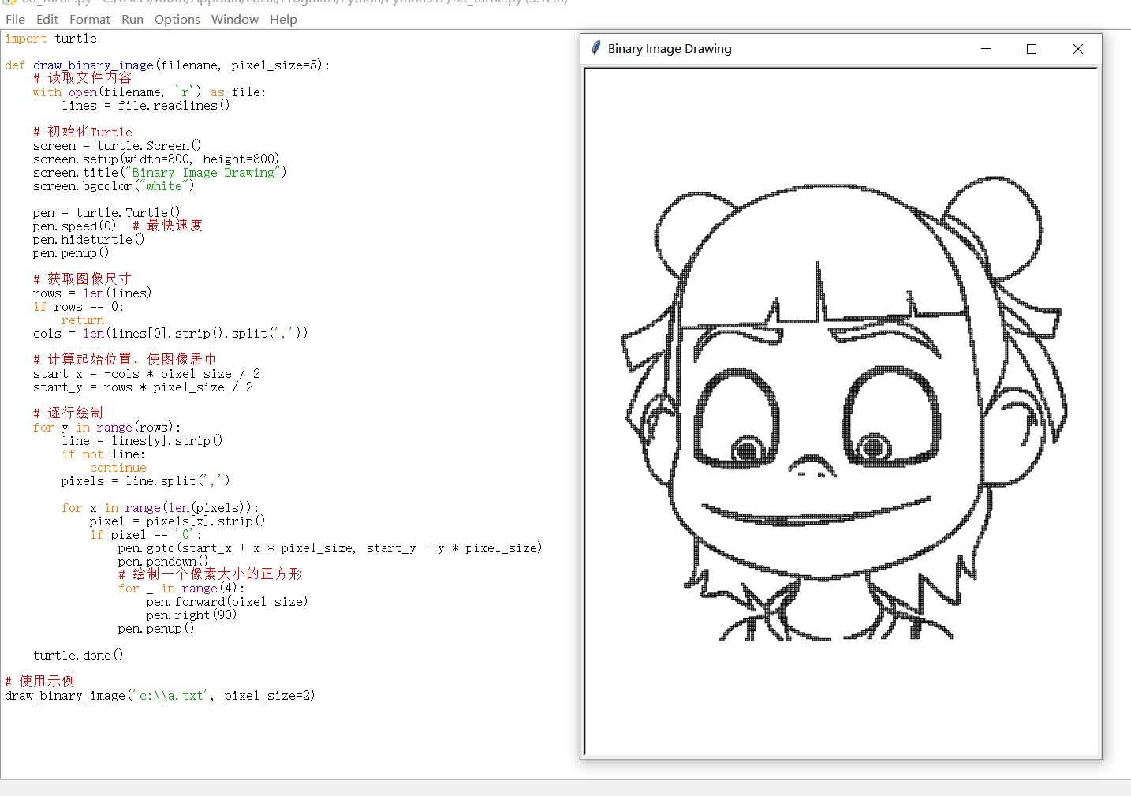Click the 'import turtle' line

tap(51, 39)
